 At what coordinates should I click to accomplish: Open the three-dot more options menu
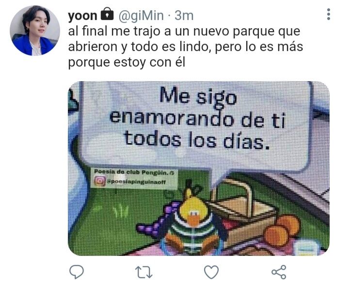pyautogui.click(x=329, y=15)
